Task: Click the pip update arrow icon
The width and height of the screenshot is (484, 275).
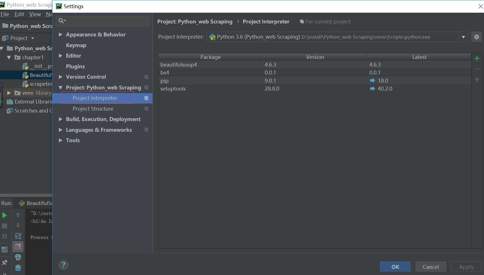Action: coord(372,81)
